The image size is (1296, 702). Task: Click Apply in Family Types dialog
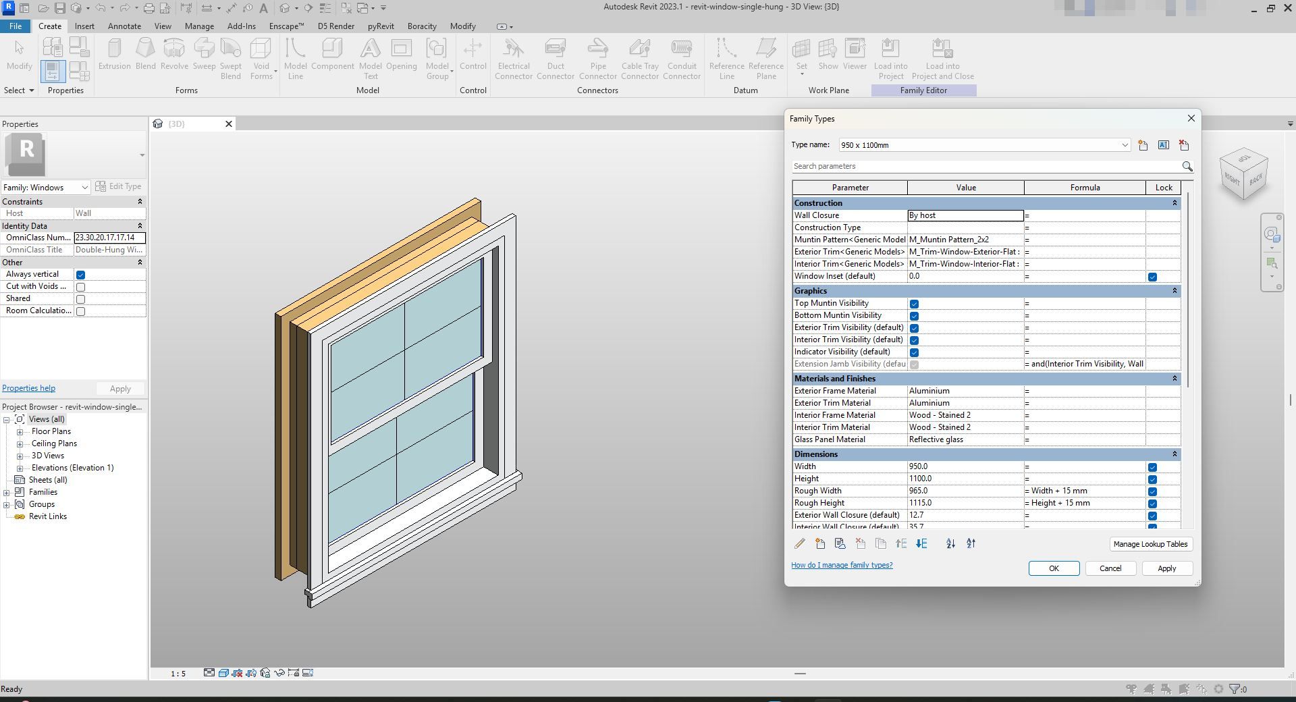[x=1167, y=568]
